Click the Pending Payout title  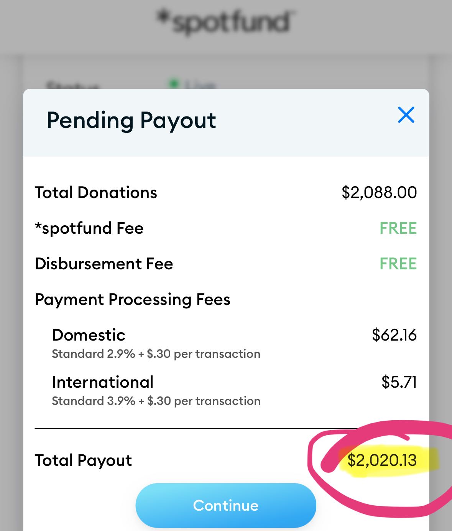pos(131,120)
